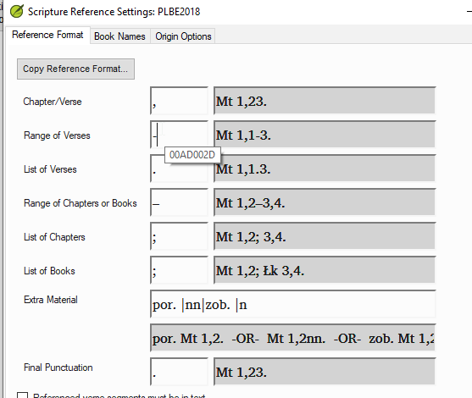This screenshot has height=398, width=472.
Task: Select the Reference Format tab
Action: (47, 36)
